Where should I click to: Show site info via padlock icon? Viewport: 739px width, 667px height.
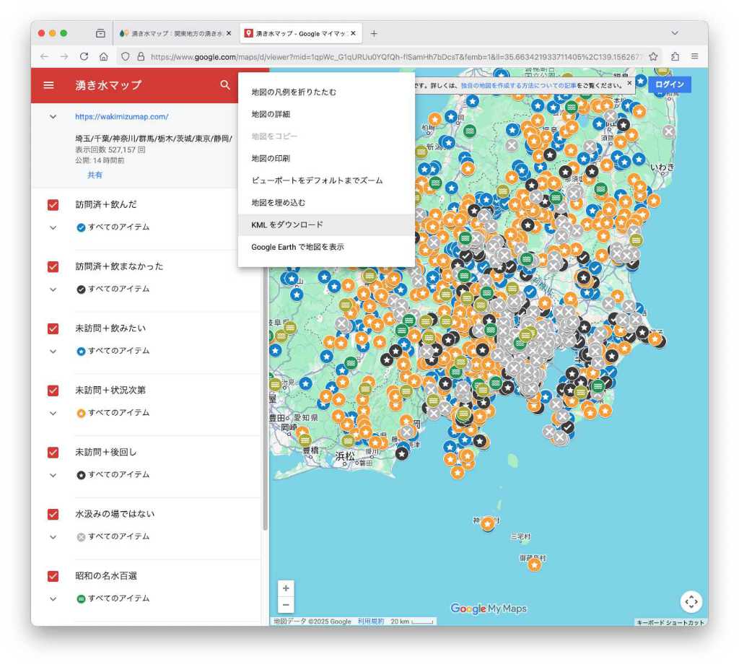coord(141,56)
